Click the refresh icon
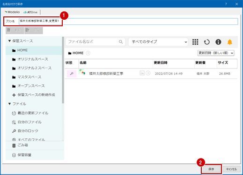Image resolution: width=243 pixels, height=175 pixels. [x=207, y=42]
